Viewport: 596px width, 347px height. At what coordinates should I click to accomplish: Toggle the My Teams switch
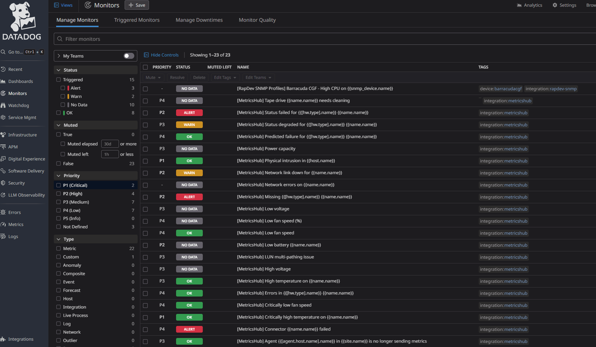click(x=129, y=56)
